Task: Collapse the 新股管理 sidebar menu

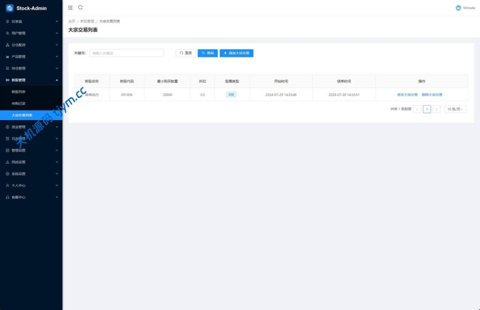Action: (x=31, y=80)
